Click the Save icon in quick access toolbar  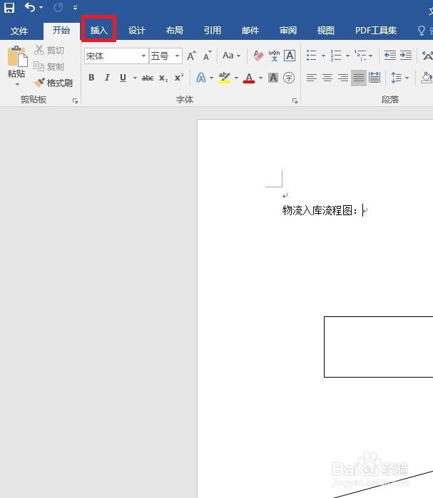coord(9,7)
